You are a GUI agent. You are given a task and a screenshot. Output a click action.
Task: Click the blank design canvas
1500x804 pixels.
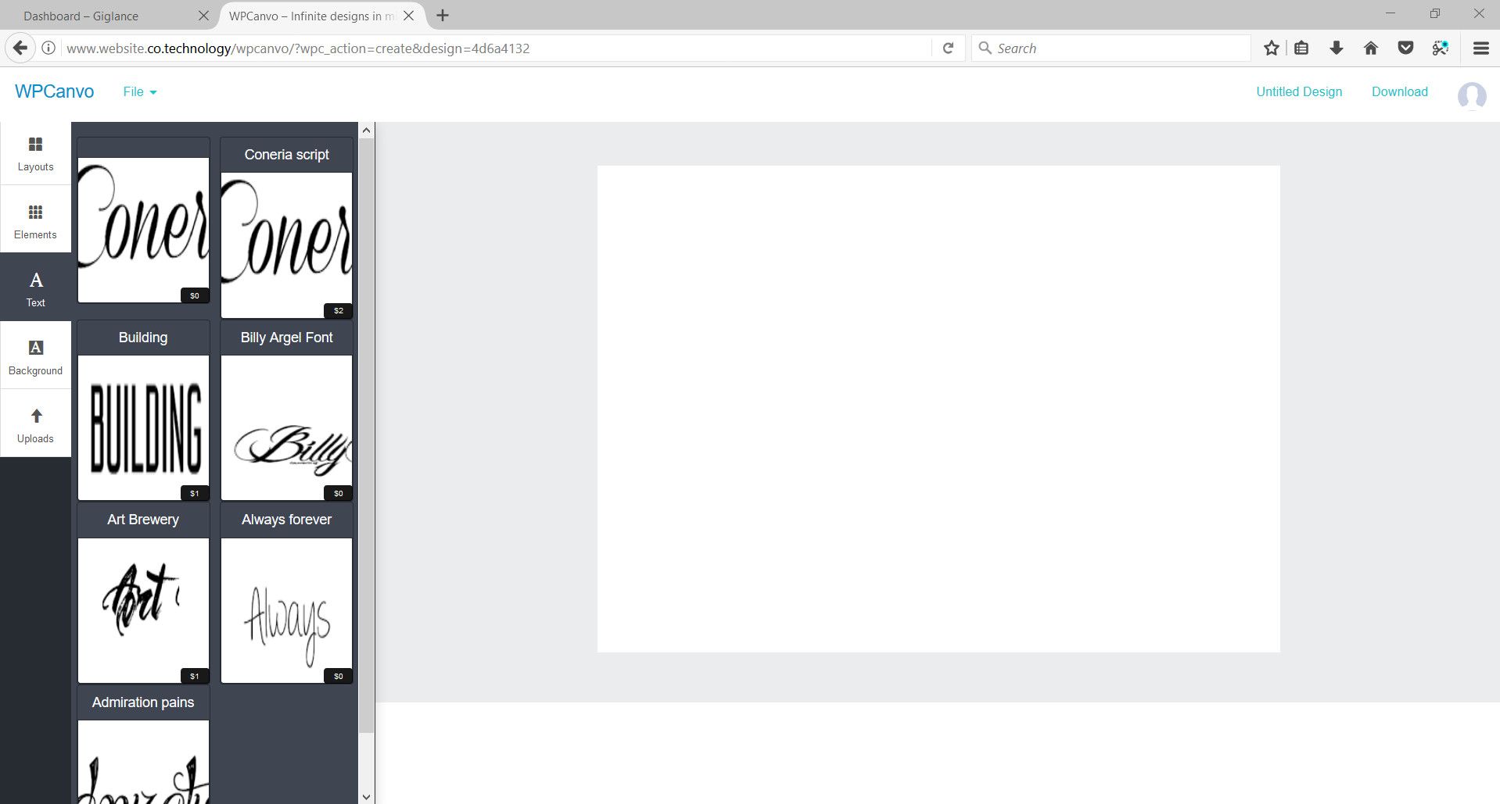938,409
